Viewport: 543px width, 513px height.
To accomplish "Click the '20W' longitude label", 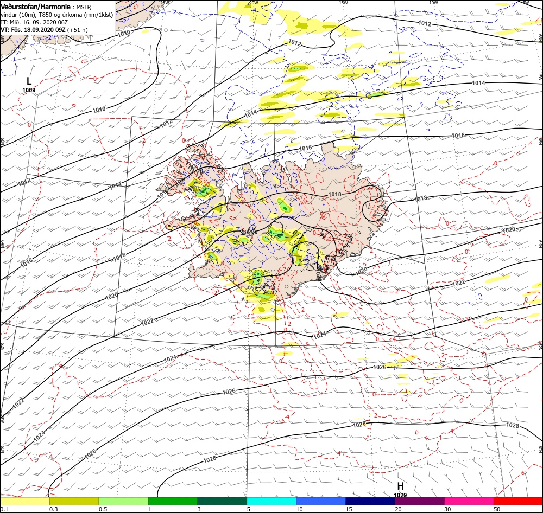I will (x=254, y=3).
